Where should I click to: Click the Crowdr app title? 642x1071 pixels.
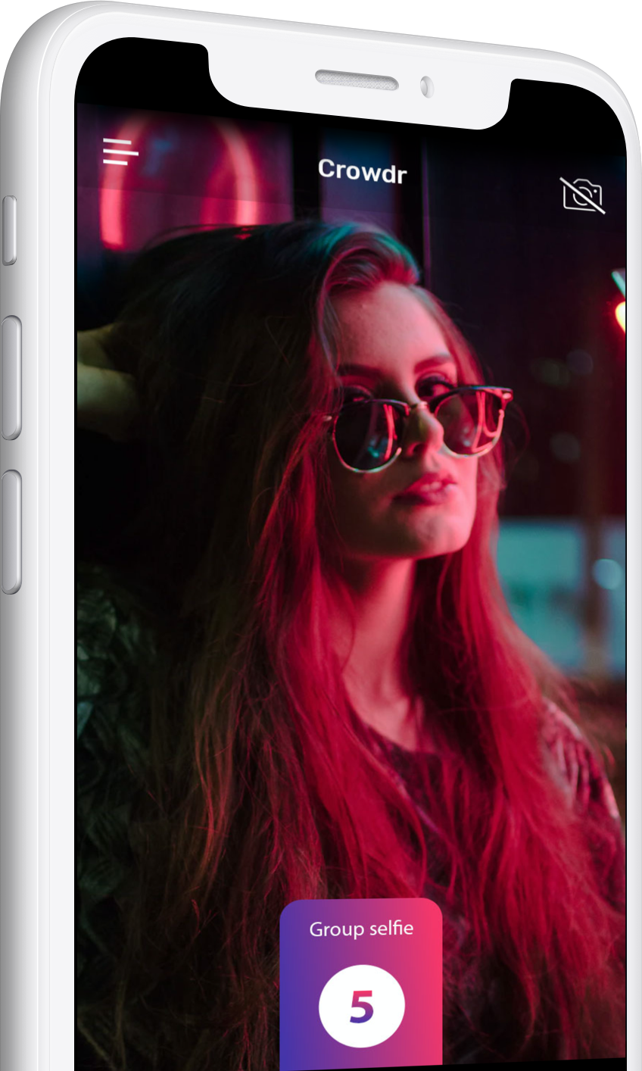(x=363, y=171)
